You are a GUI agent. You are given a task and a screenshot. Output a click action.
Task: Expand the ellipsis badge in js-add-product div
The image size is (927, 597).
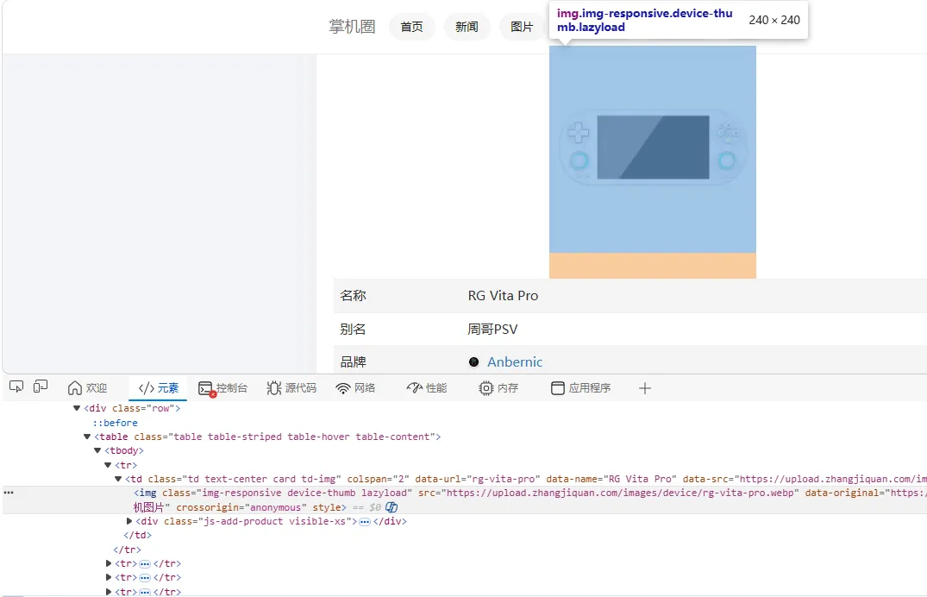pos(365,521)
